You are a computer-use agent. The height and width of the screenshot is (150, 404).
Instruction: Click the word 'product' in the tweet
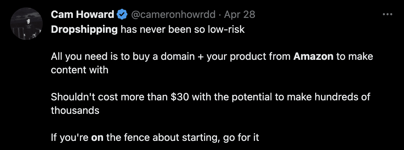click(246, 57)
